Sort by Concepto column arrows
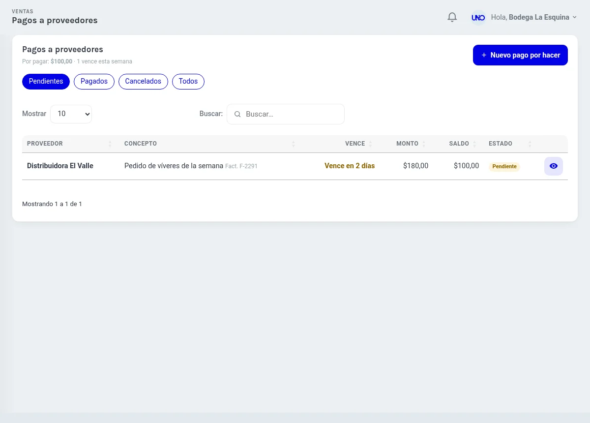 pos(294,144)
